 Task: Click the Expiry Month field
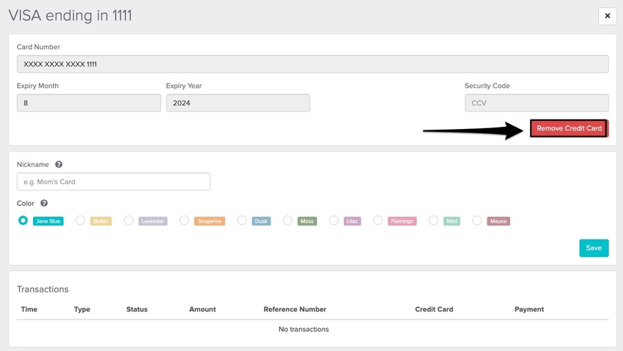point(89,103)
